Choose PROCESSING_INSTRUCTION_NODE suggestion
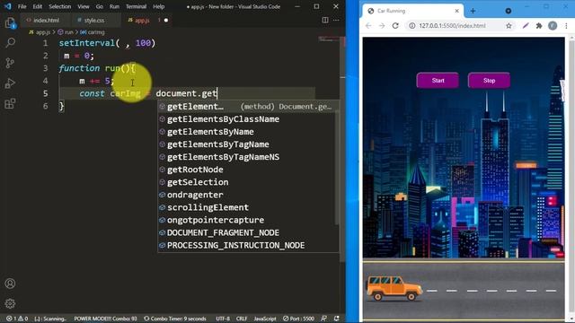Image resolution: width=575 pixels, height=323 pixels. 248,245
